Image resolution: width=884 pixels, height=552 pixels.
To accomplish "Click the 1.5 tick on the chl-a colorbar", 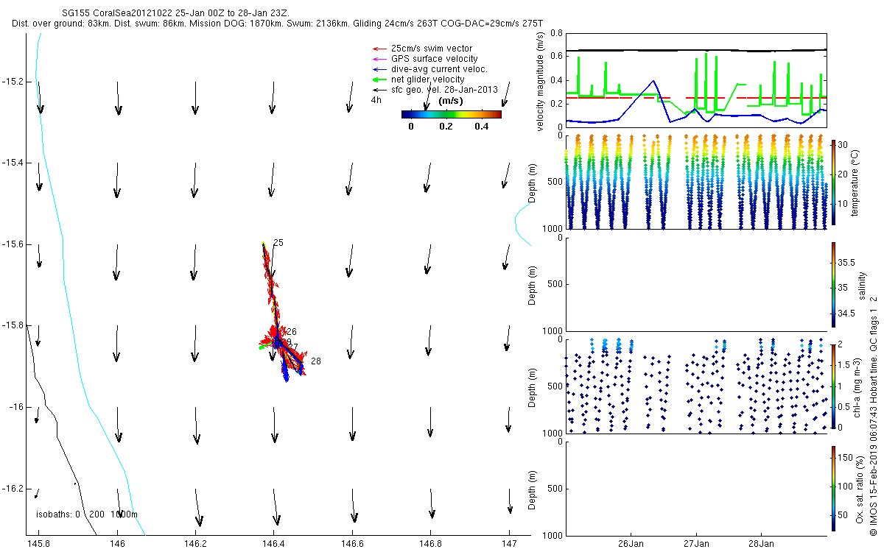I will 844,365.
